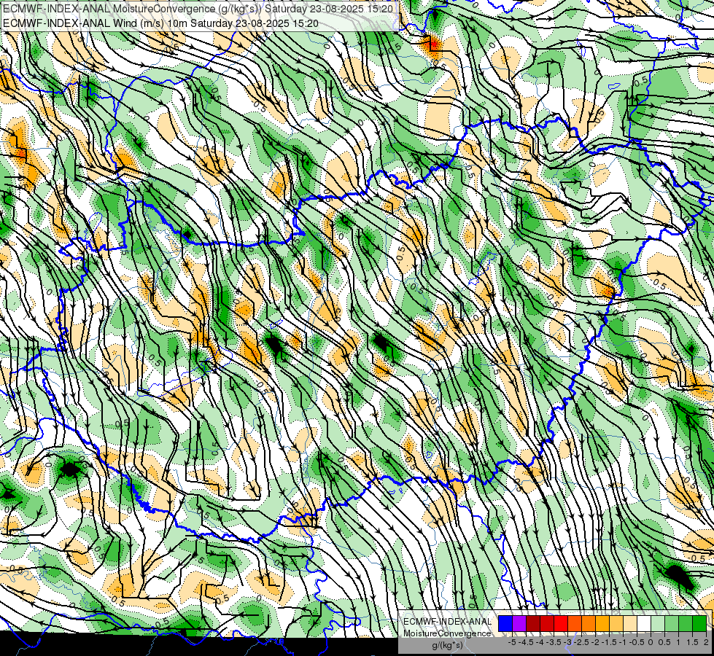Image resolution: width=714 pixels, height=656 pixels.
Task: Click the -2 tick label on the legend
Action: (x=595, y=642)
